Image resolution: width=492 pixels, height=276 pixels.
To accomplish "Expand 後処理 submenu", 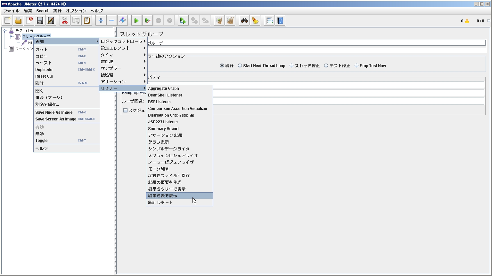I will 123,75.
